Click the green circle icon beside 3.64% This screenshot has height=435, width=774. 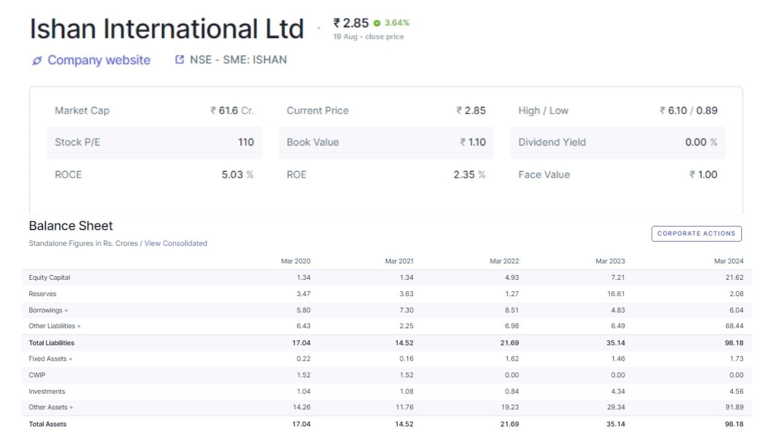pos(377,23)
